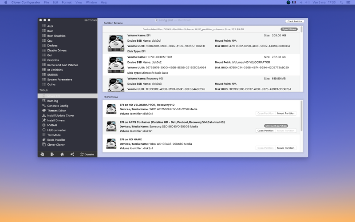Image resolution: width=355 pixels, height=222 pixels.
Task: Click the HD VELOCIRAPTOR volume disk icon
Action: click(x=116, y=65)
